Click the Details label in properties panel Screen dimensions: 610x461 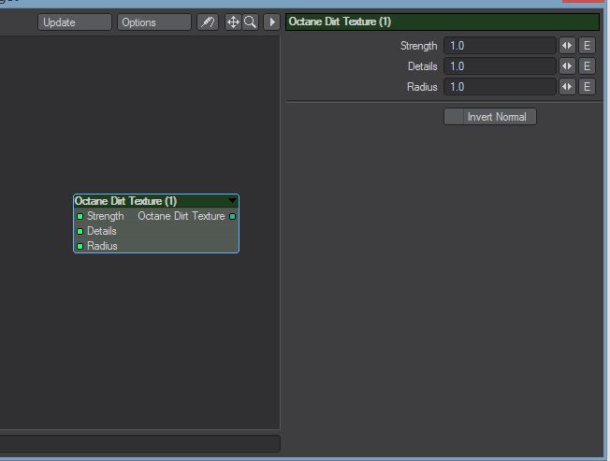pos(423,66)
